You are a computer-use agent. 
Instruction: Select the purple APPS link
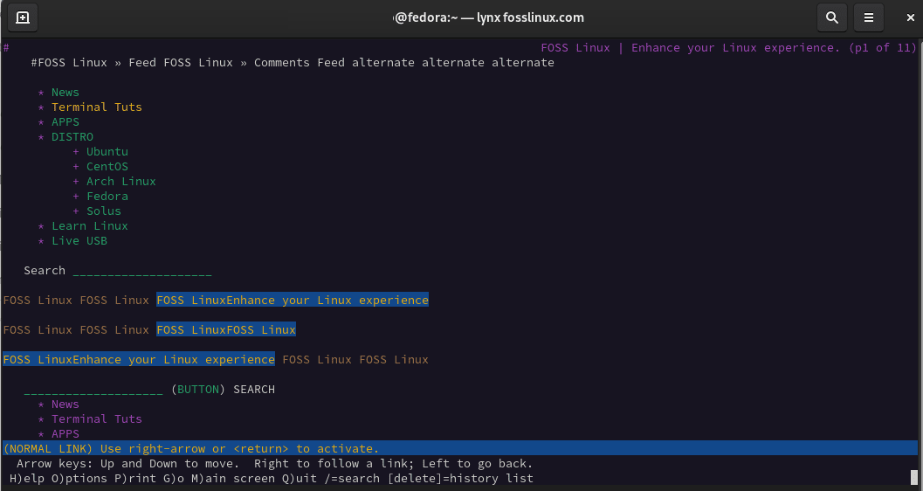pyautogui.click(x=65, y=434)
